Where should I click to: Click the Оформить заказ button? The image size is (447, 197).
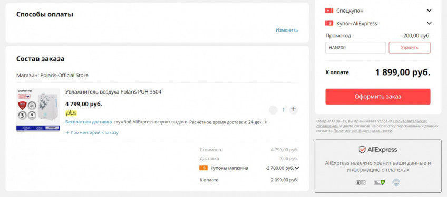(x=378, y=97)
